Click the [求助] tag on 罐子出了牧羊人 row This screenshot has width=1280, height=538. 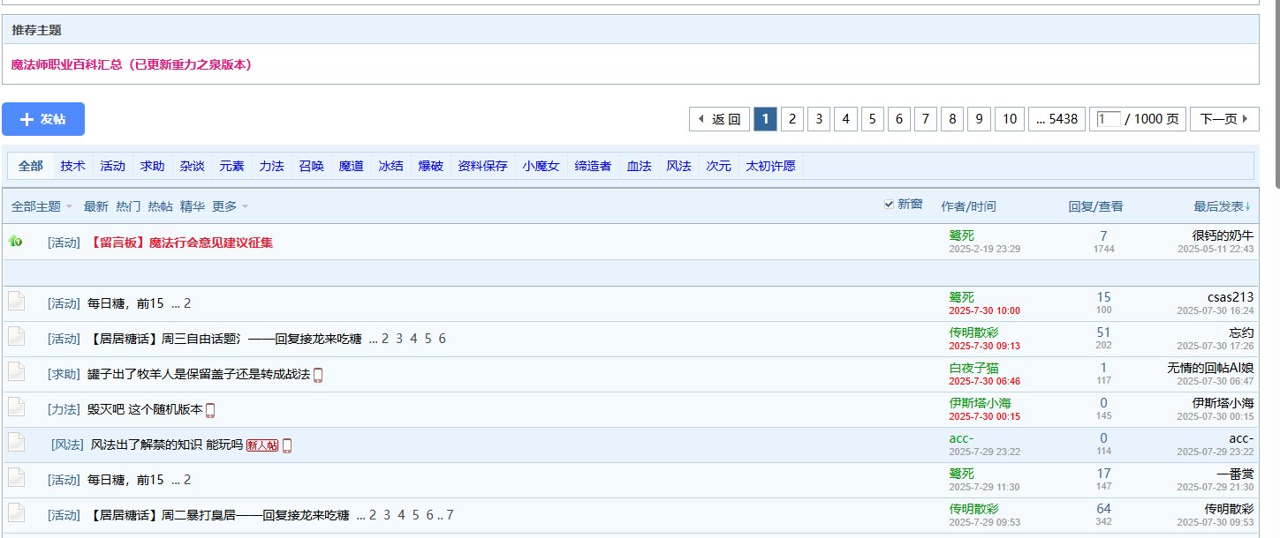tap(64, 375)
